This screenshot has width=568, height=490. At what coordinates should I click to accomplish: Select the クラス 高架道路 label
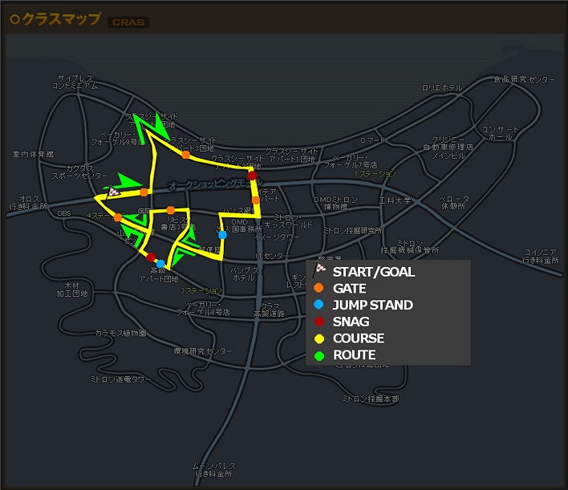point(269,310)
